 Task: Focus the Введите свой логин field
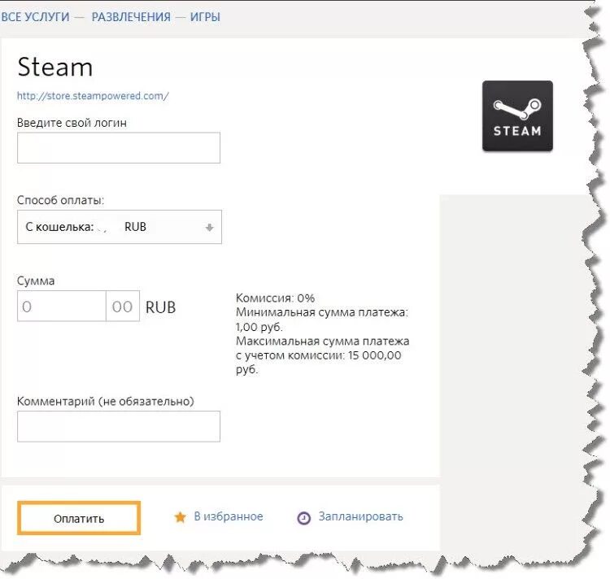tap(119, 148)
